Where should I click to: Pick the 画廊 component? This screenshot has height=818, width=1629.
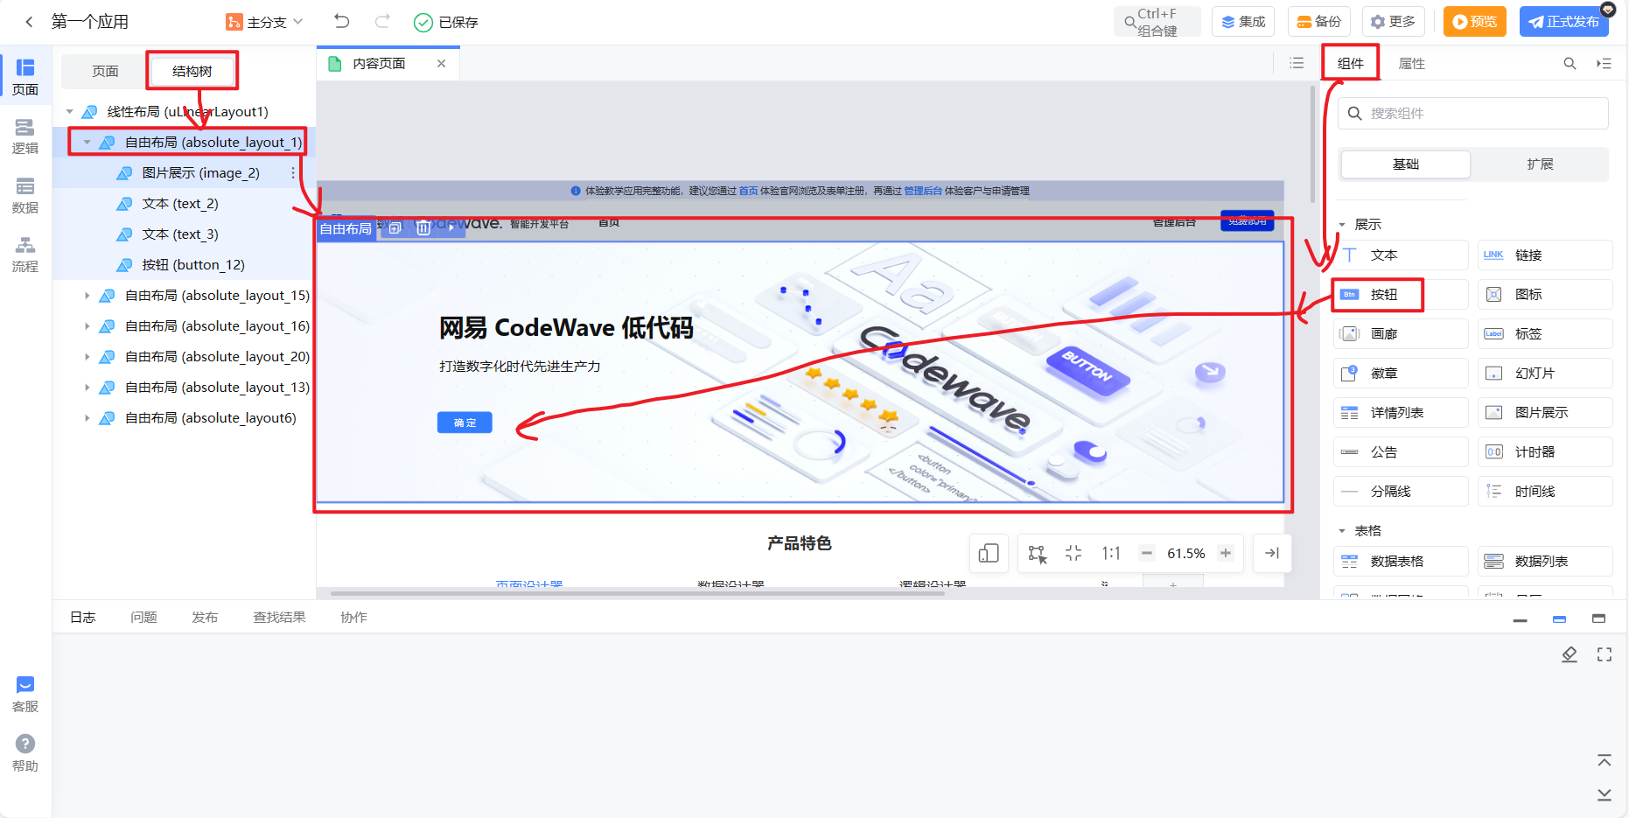(1401, 334)
